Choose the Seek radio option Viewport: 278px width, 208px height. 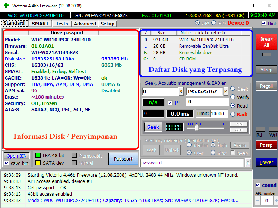tap(233, 89)
